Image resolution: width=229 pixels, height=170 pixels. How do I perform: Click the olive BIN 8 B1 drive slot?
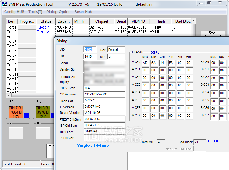43,112
